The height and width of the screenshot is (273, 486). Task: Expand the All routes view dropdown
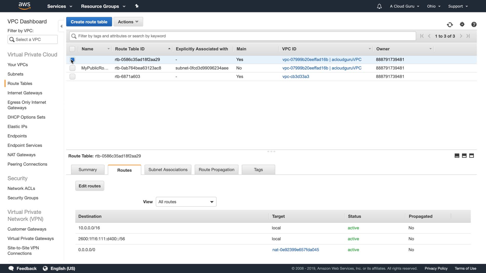coord(186,202)
